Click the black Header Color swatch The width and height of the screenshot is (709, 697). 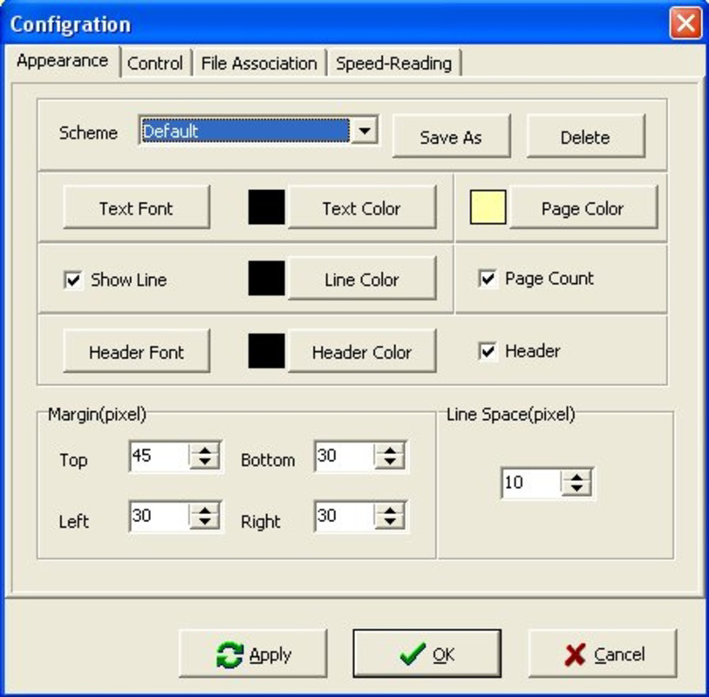[x=266, y=351]
